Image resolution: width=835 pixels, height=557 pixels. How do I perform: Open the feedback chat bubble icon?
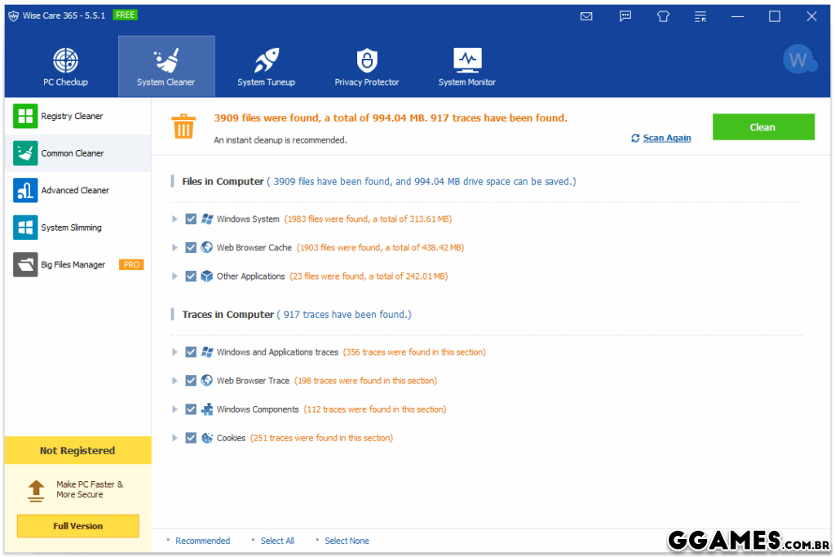[625, 16]
